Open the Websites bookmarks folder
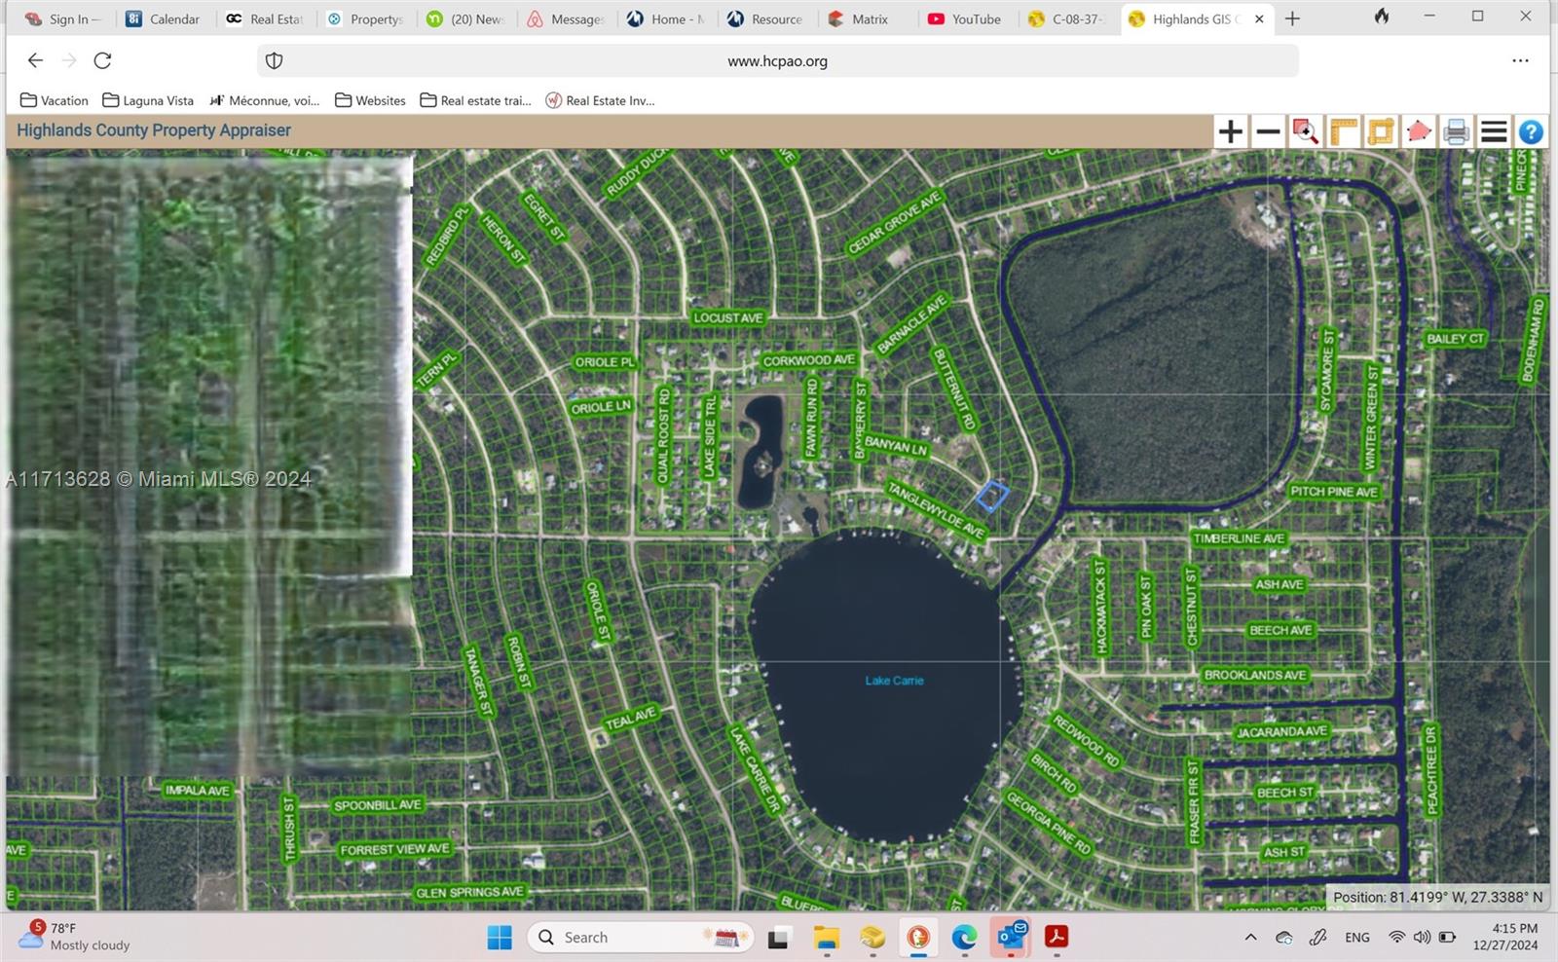This screenshot has width=1558, height=962. coord(369,100)
